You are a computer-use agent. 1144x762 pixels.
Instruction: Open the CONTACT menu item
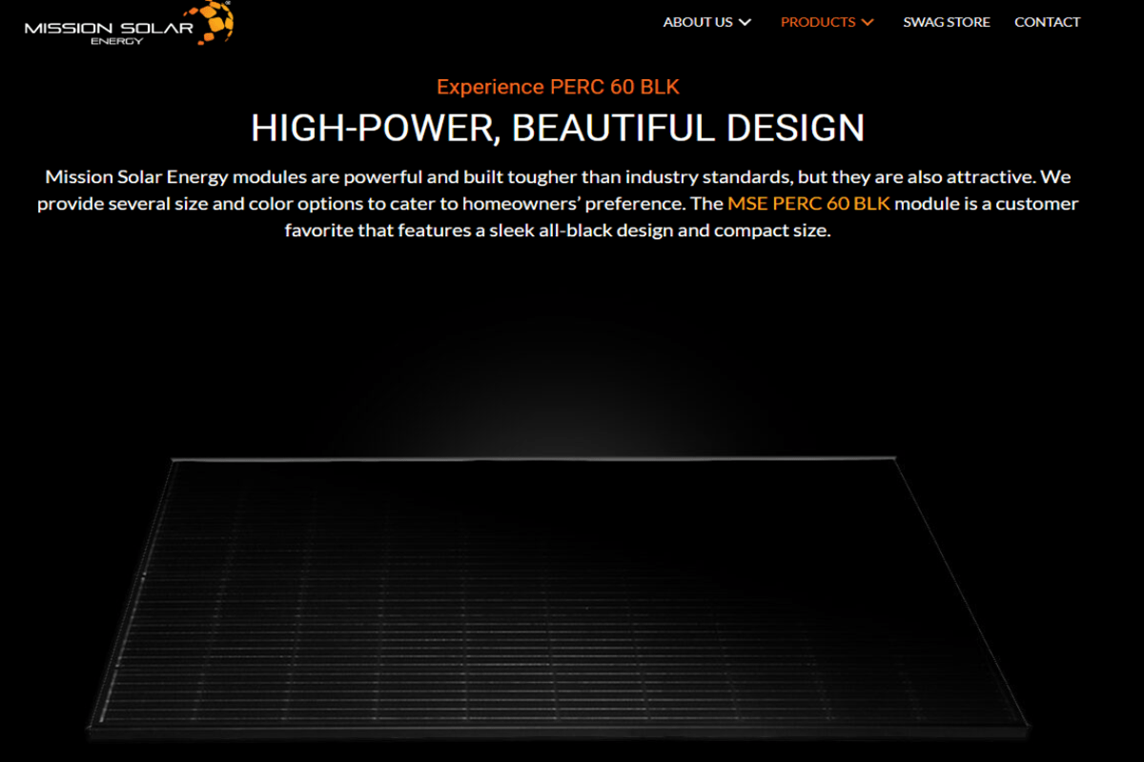(x=1047, y=22)
